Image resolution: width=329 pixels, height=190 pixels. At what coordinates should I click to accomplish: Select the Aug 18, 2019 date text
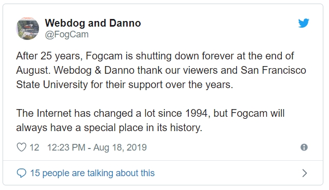click(120, 147)
